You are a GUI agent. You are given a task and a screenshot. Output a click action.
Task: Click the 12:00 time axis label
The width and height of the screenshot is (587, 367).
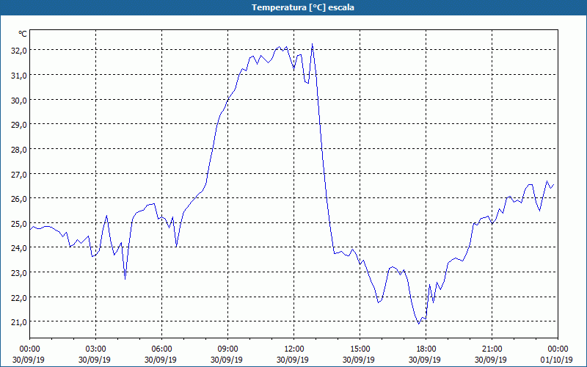[294, 349]
